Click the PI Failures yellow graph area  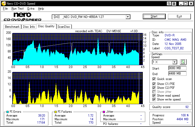(x=78, y=88)
